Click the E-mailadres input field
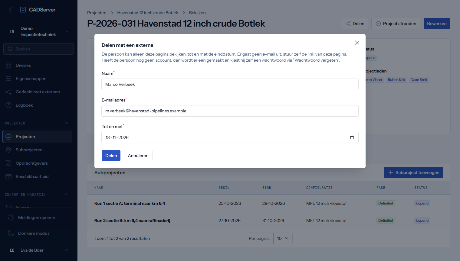460x261 pixels. click(230, 111)
